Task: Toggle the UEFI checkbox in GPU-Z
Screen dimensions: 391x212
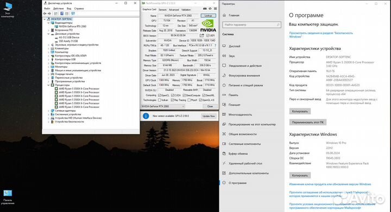Action: coord(207,36)
